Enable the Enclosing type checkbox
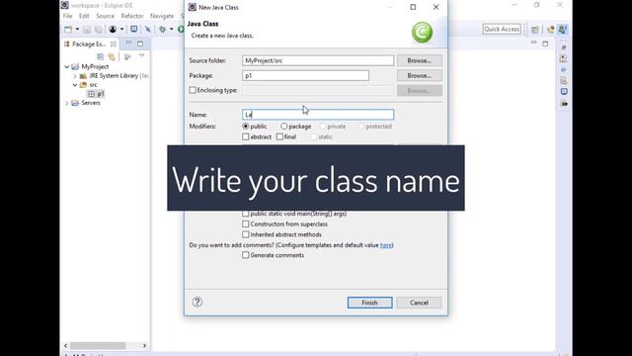Image resolution: width=632 pixels, height=356 pixels. (193, 90)
